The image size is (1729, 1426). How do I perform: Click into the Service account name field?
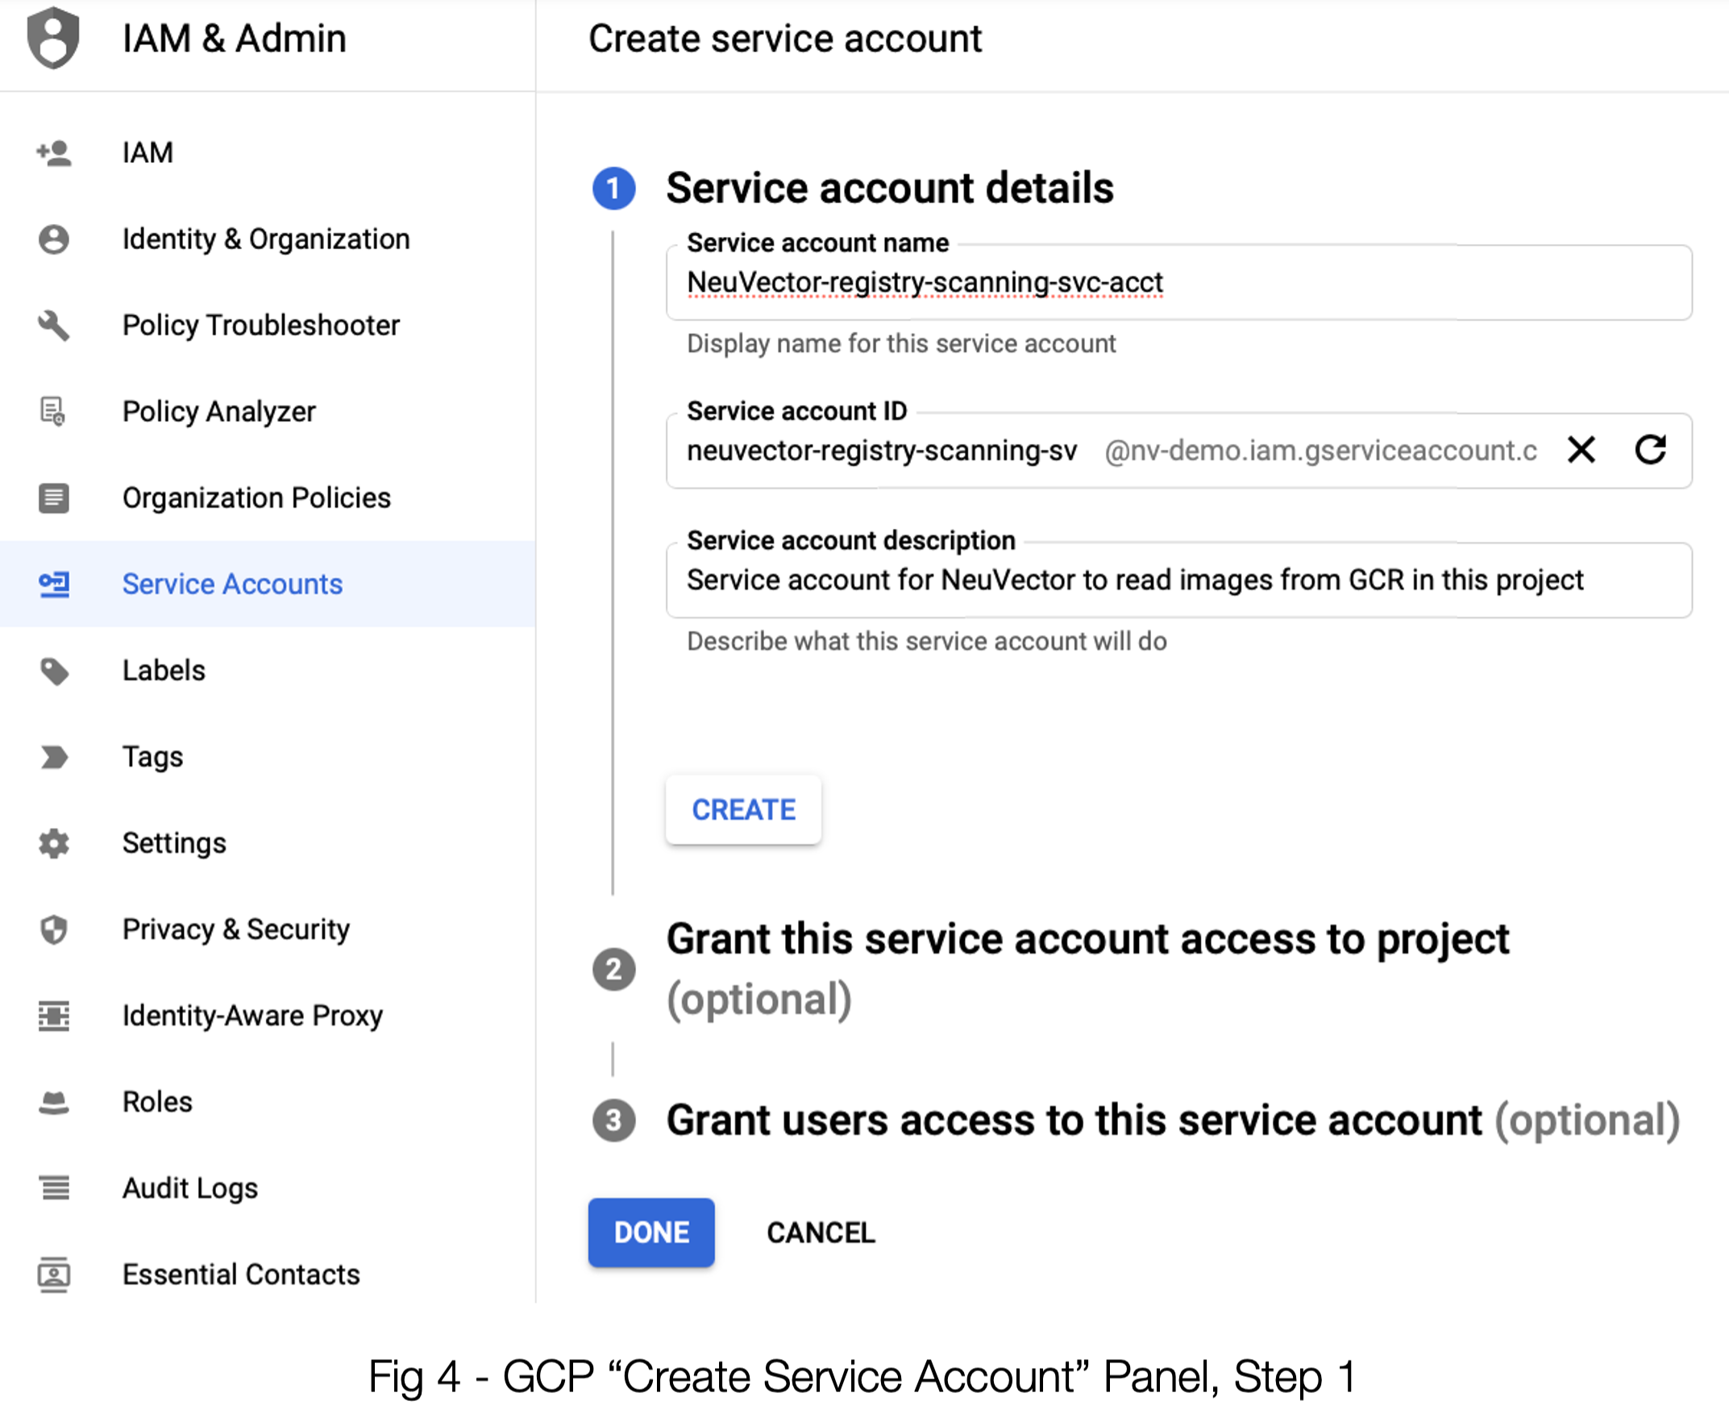pyautogui.click(x=1178, y=283)
